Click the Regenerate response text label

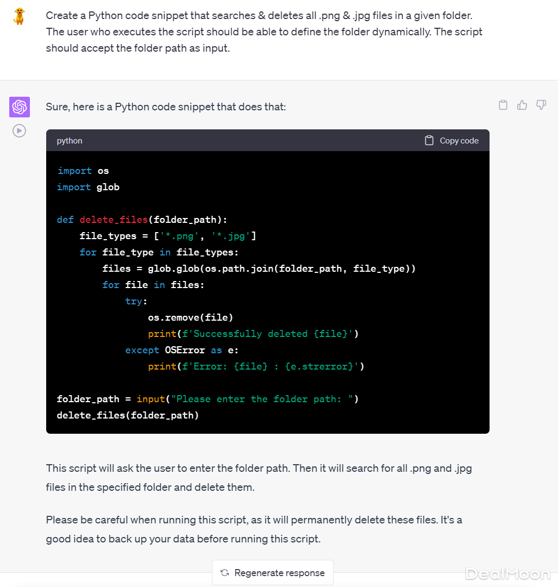point(279,573)
